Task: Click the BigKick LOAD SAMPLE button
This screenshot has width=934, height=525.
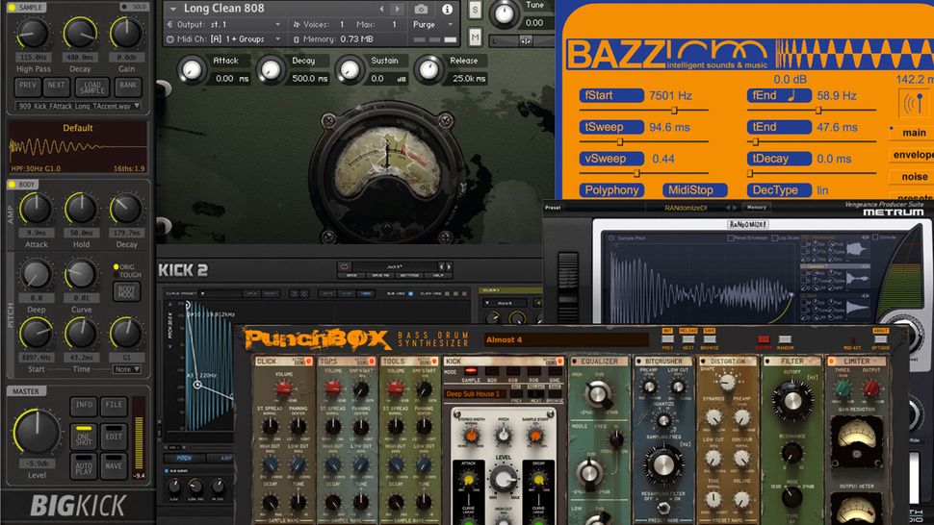Action: [92, 87]
